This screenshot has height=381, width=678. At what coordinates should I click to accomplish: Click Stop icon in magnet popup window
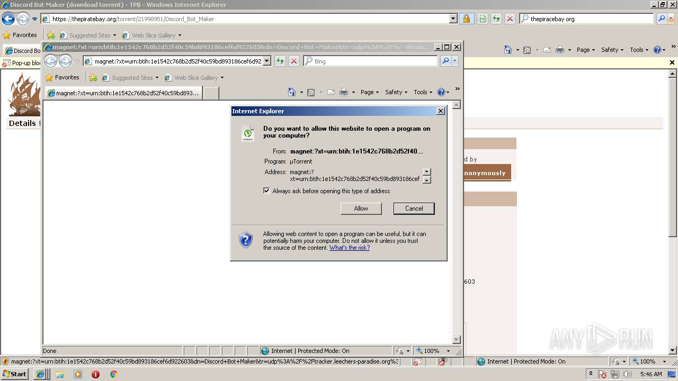coord(294,61)
